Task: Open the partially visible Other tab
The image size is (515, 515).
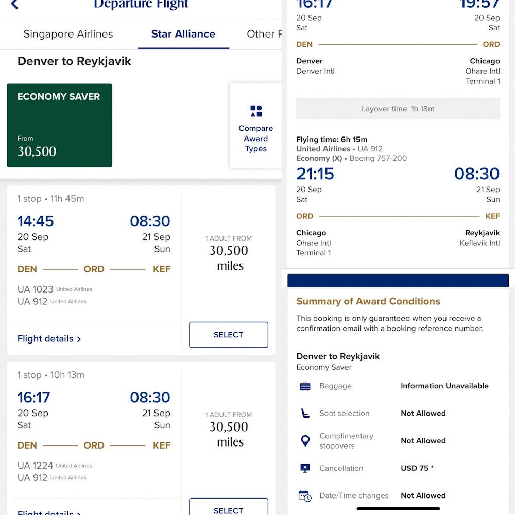Action: (x=265, y=34)
